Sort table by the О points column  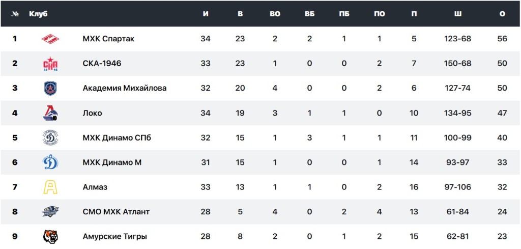click(502, 14)
